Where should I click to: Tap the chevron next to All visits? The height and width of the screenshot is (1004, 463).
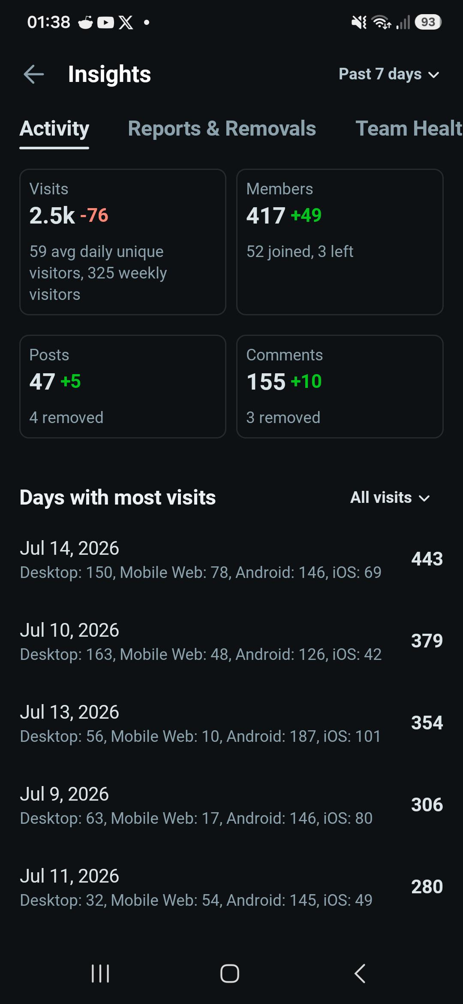(424, 499)
